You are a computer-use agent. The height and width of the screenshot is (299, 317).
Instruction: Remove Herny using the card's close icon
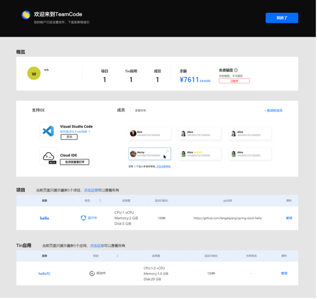[168, 151]
